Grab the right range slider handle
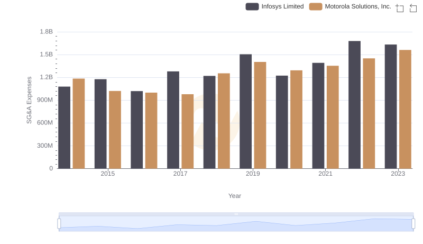Image resolution: width=423 pixels, height=244 pixels. coord(413,223)
